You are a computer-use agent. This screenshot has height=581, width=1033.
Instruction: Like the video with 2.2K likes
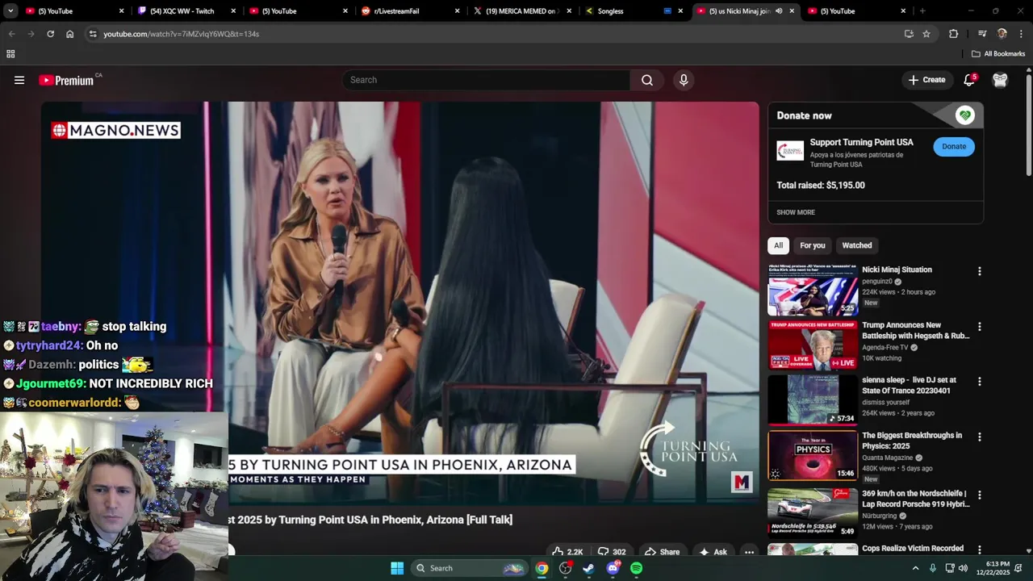567,552
